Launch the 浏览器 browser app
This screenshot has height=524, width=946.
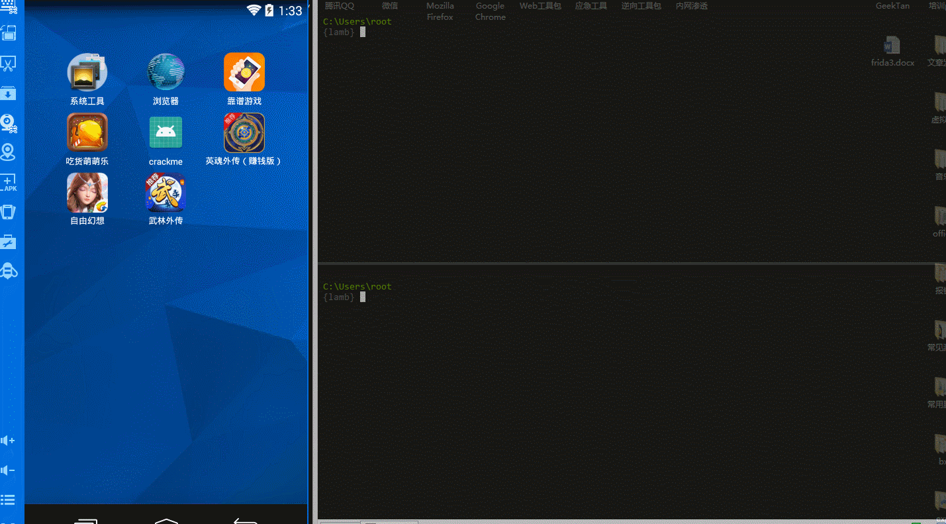point(166,79)
